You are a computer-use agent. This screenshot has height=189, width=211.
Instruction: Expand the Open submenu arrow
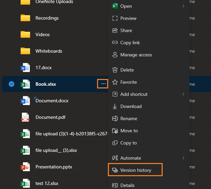click(x=183, y=6)
